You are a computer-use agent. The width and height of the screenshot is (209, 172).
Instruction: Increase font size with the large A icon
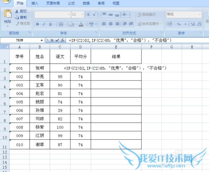point(88,14)
